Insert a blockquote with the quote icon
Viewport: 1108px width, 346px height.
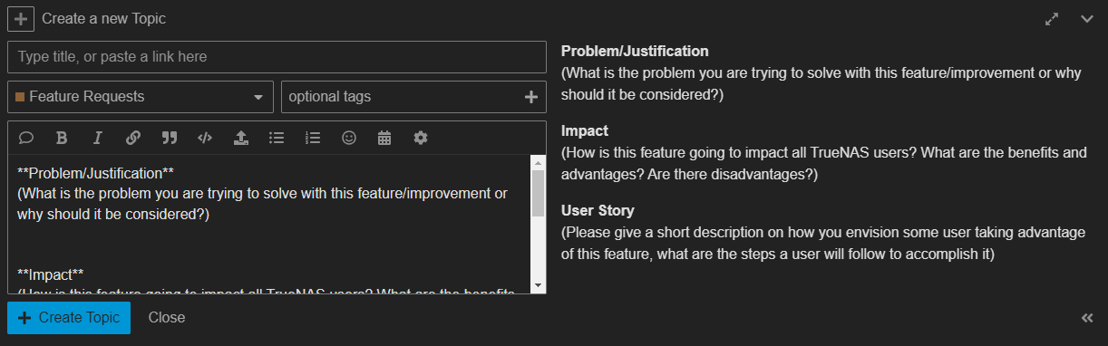point(170,138)
